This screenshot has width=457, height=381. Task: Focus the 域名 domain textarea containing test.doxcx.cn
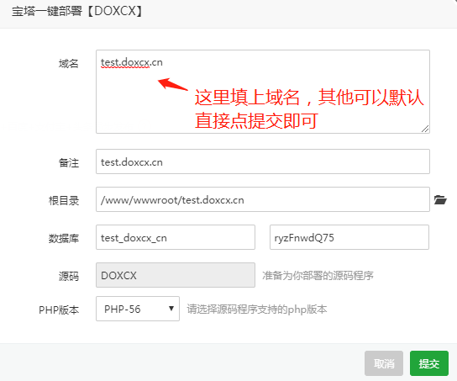[x=263, y=92]
